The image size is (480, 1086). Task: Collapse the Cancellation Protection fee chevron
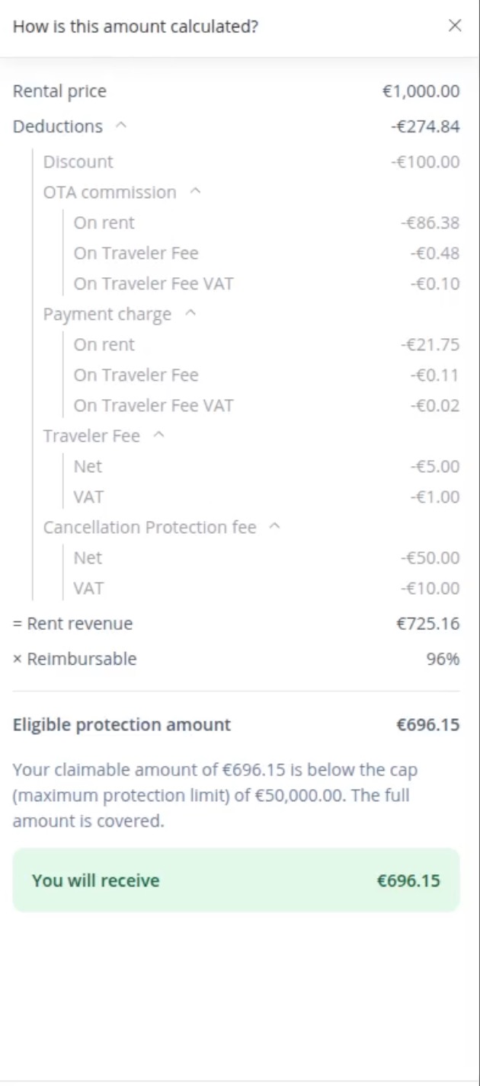275,528
